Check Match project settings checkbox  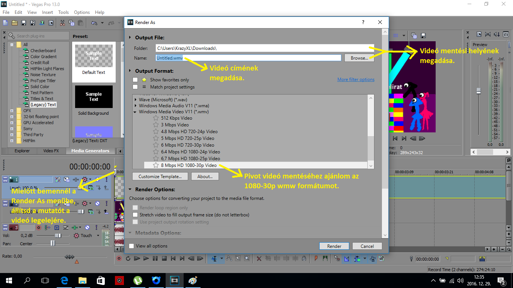pyautogui.click(x=135, y=87)
